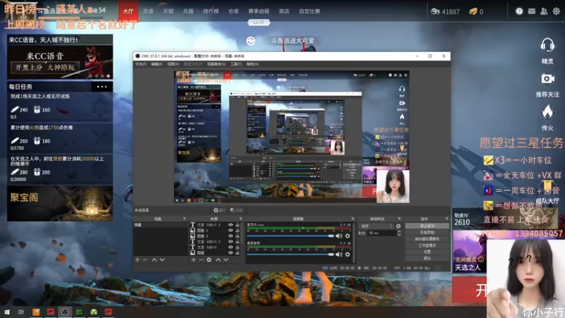Switch to the 商店 tab in the game
The width and height of the screenshot is (565, 318).
coord(284,11)
